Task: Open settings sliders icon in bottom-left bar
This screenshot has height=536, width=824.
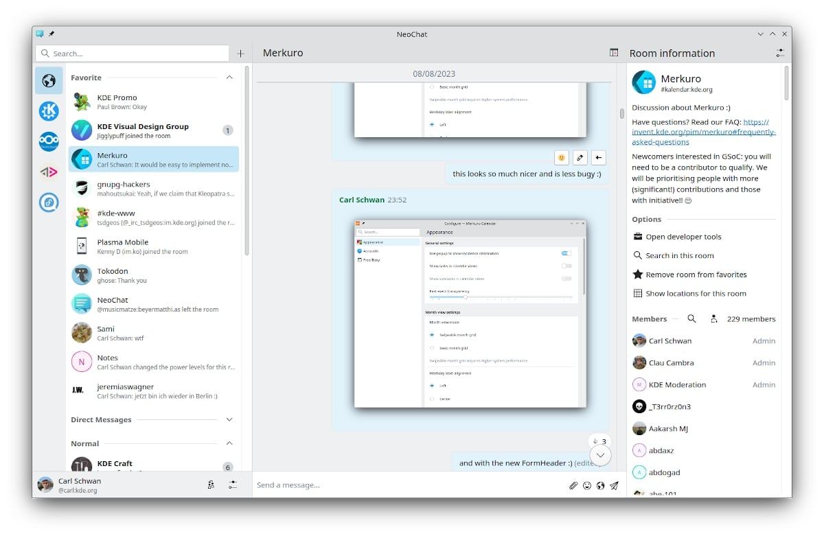Action: point(233,485)
